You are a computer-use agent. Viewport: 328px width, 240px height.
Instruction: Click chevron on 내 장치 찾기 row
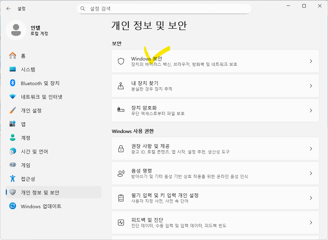point(311,86)
